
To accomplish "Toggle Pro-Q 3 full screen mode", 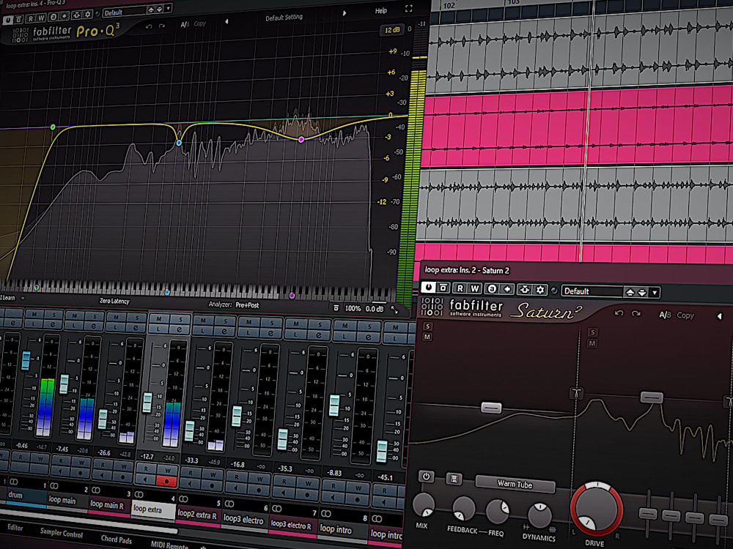I will 408,8.
